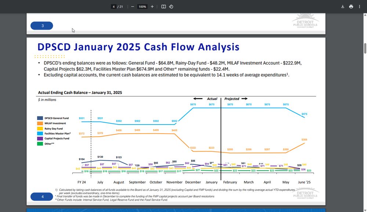The image size is (367, 212).
Task: Click the blue page number 3 badge
Action: [x=42, y=26]
